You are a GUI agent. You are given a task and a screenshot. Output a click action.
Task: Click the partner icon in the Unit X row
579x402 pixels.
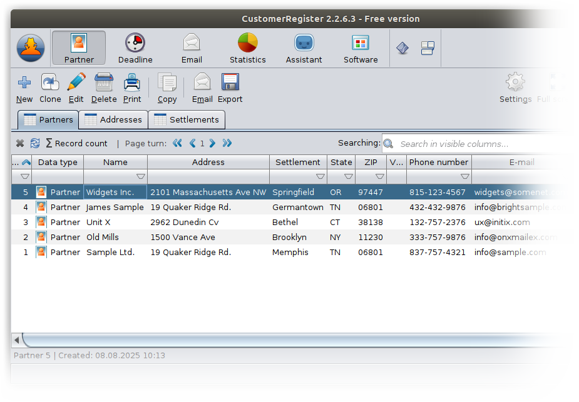pos(41,222)
